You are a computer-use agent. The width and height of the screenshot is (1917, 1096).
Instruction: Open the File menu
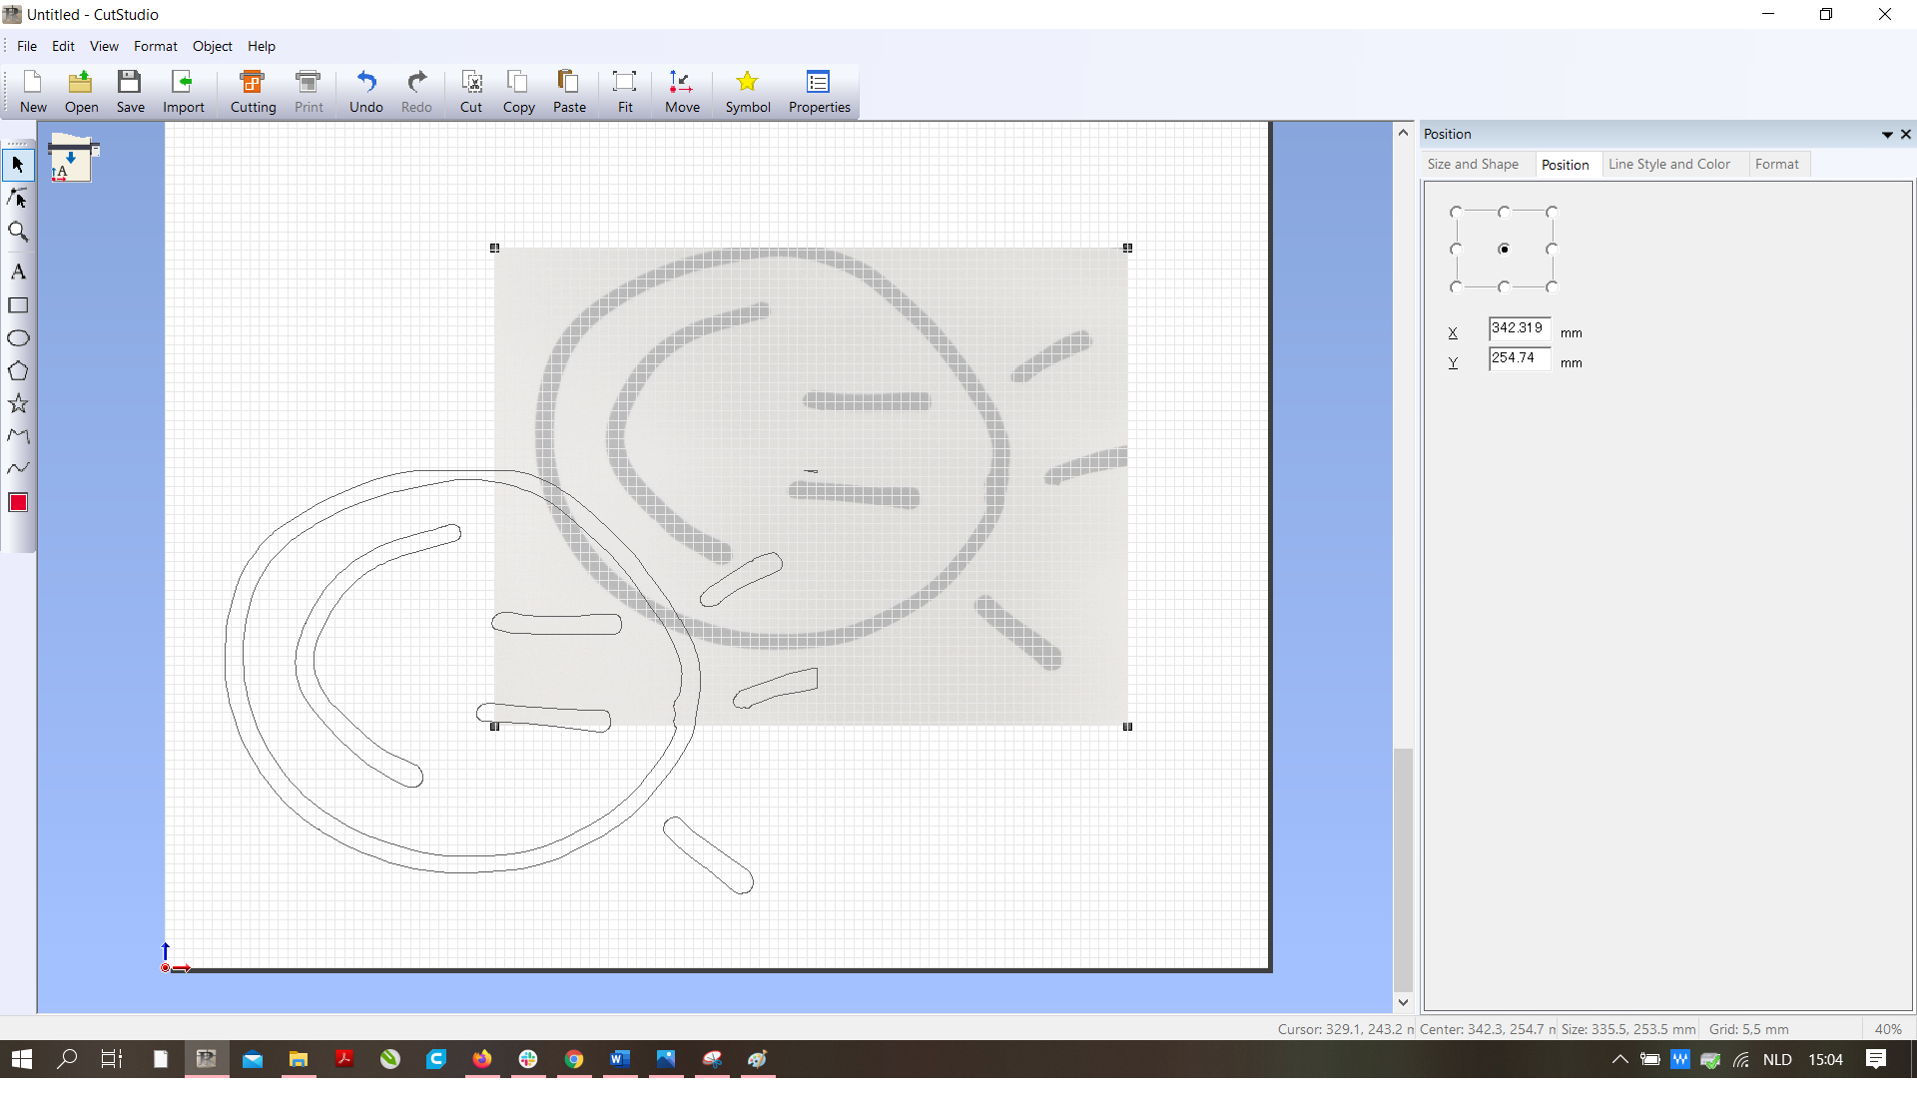click(x=27, y=47)
